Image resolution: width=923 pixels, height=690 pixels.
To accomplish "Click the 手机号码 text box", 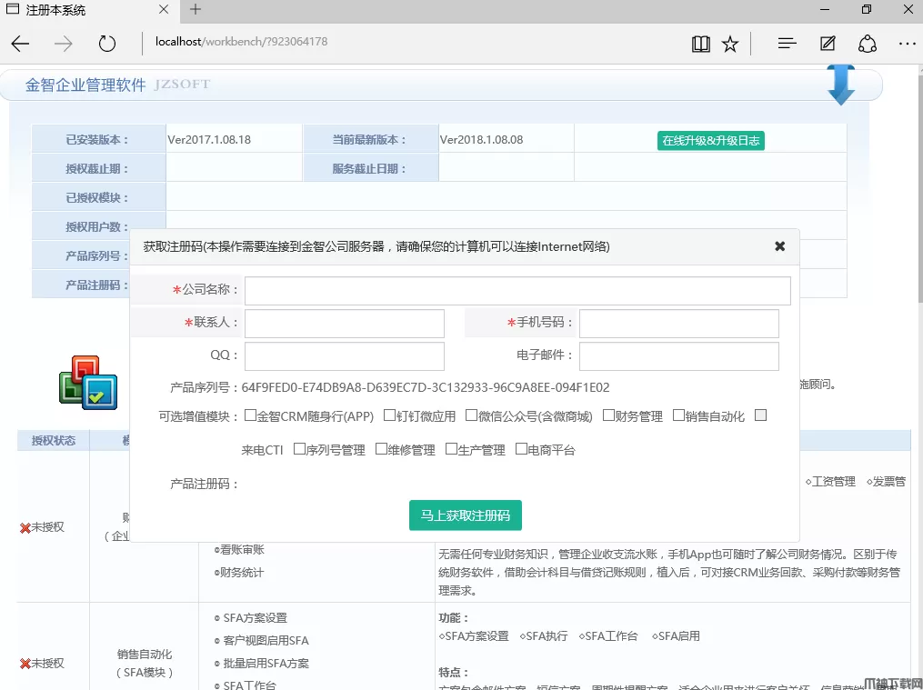I will point(678,324).
